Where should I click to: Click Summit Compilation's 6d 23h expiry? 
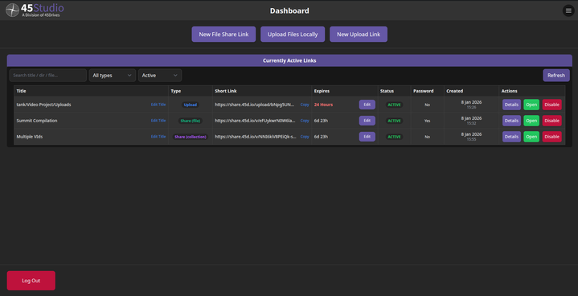tap(321, 121)
